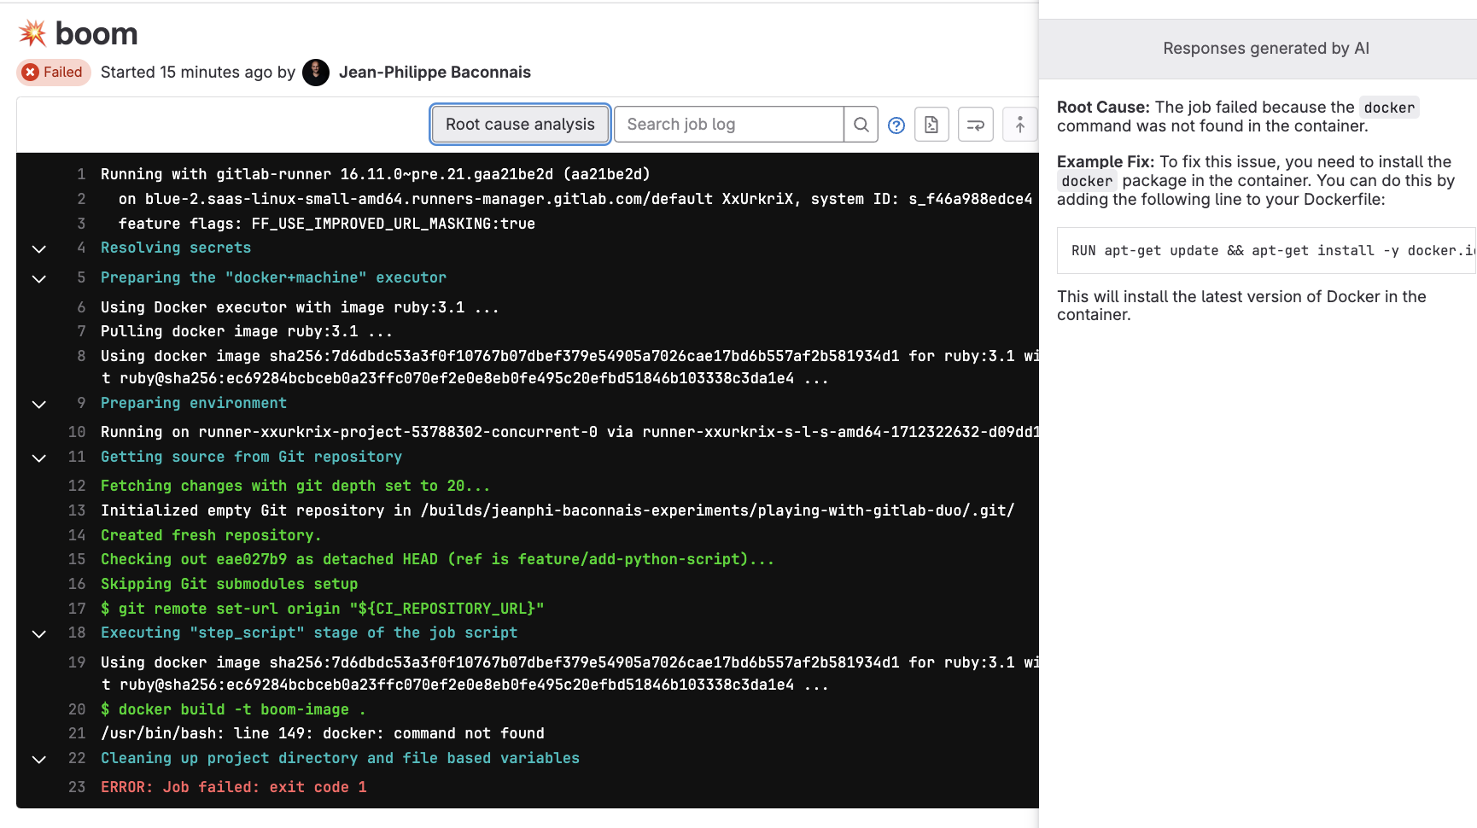Collapse the Resolving secrets section
The height and width of the screenshot is (828, 1477).
pos(39,249)
